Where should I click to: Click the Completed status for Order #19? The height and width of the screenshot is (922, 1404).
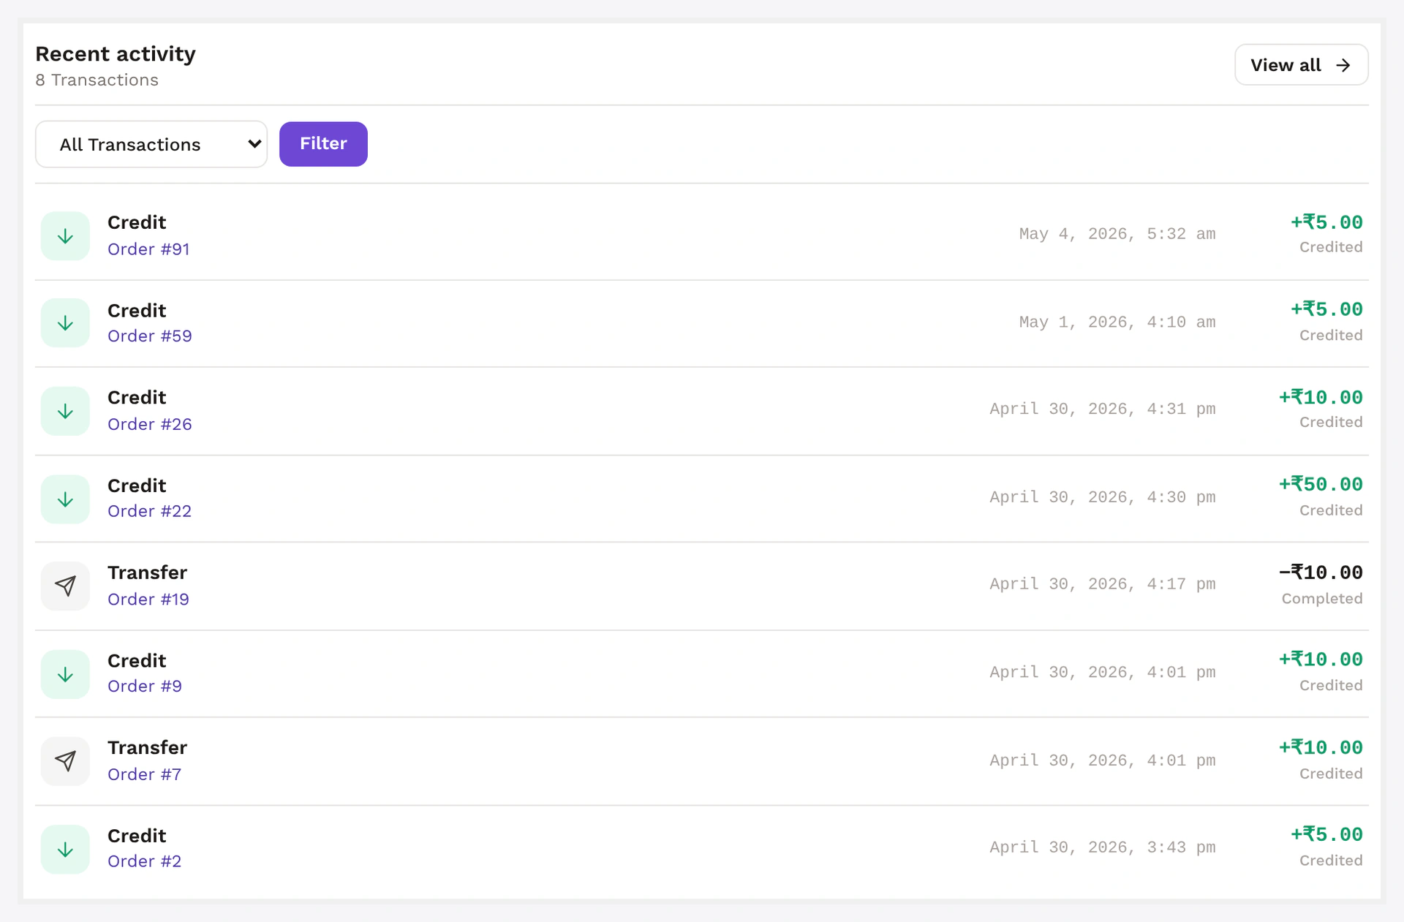1322,599
